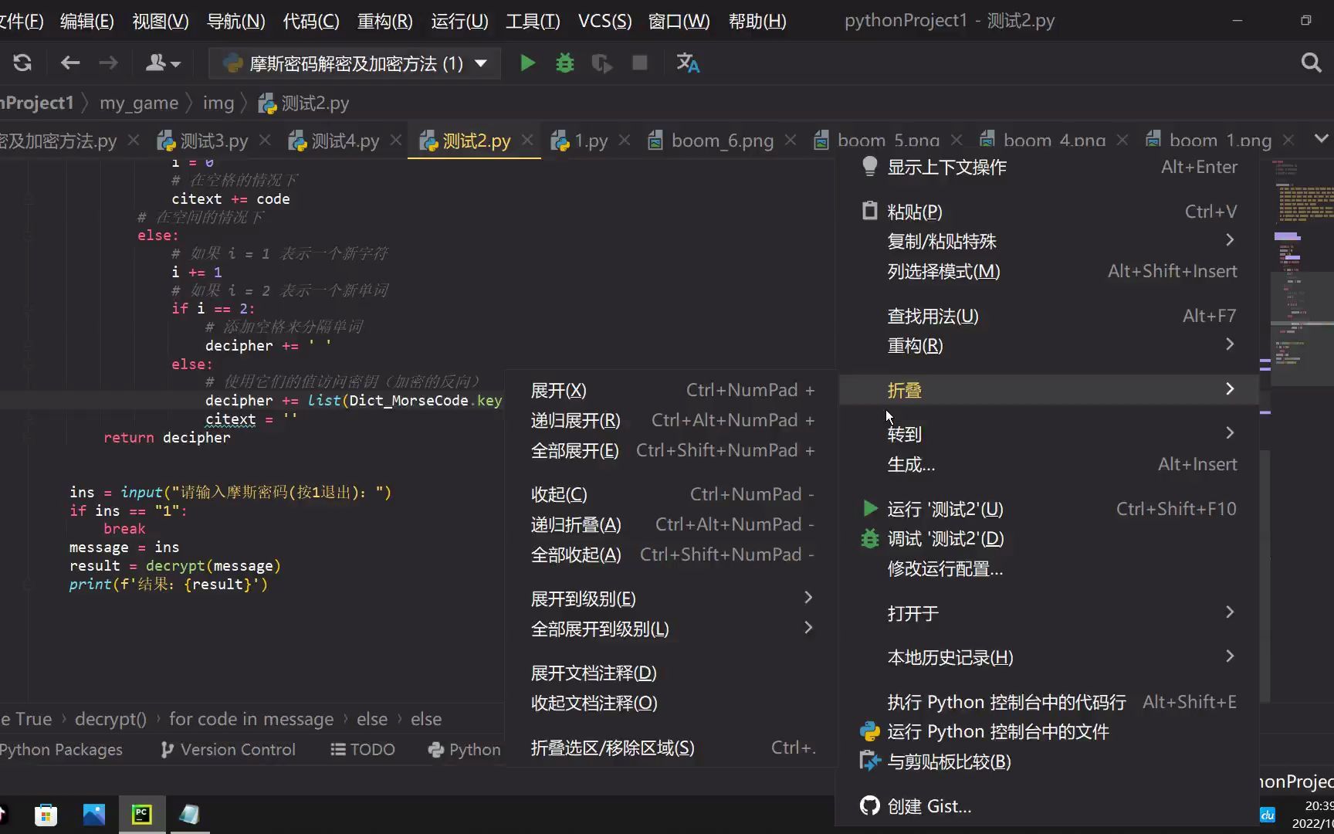
Task: Click the green Run button in toolbar
Action: coord(527,63)
